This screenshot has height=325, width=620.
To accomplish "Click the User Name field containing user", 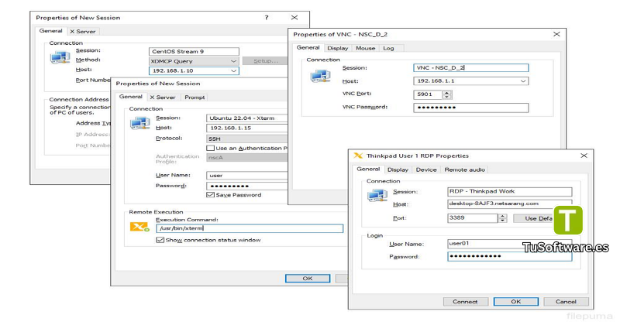I will tap(246, 176).
